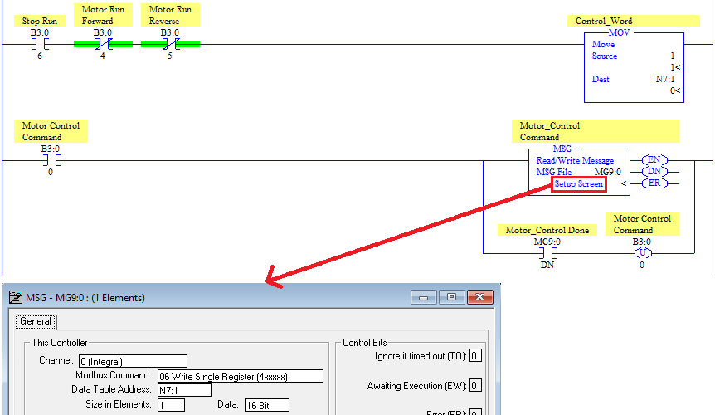Close the MSG - MG9:0 dialog
The height and width of the screenshot is (415, 715).
pyautogui.click(x=479, y=297)
